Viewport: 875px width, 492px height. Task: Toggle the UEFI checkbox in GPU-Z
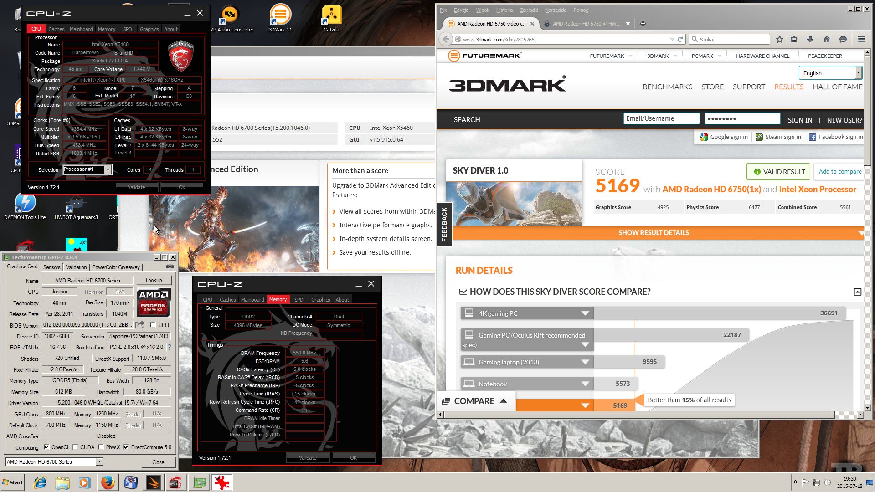[153, 325]
